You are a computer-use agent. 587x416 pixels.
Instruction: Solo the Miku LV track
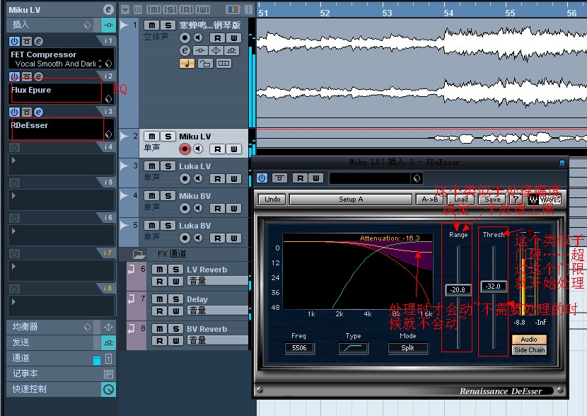click(168, 137)
